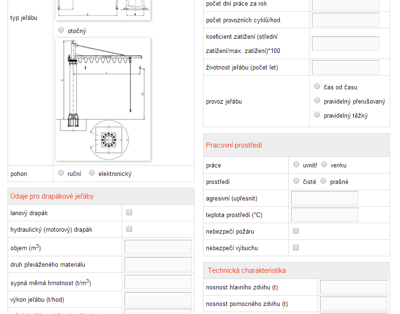Pick the 'pravidelný těžký' operation radio
This screenshot has height=314, width=400.
pyautogui.click(x=317, y=115)
